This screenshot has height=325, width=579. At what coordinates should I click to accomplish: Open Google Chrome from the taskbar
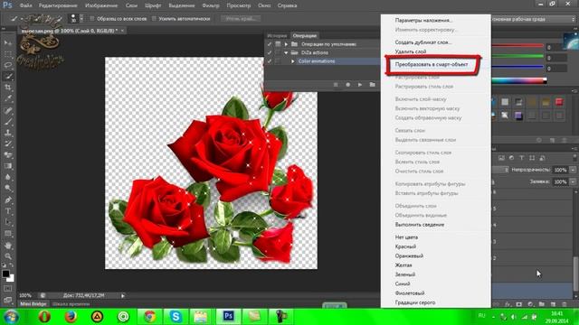click(x=149, y=317)
